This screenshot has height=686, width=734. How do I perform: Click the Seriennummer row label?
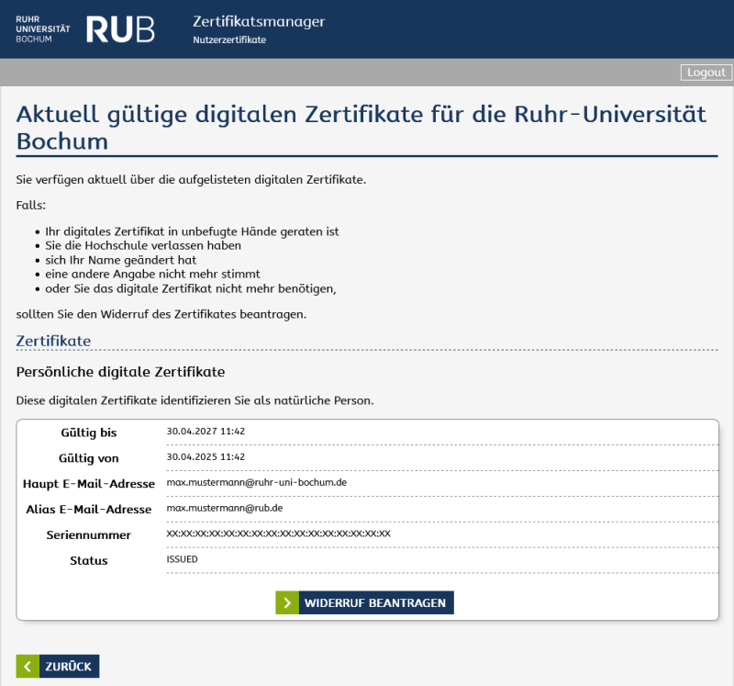click(x=89, y=534)
